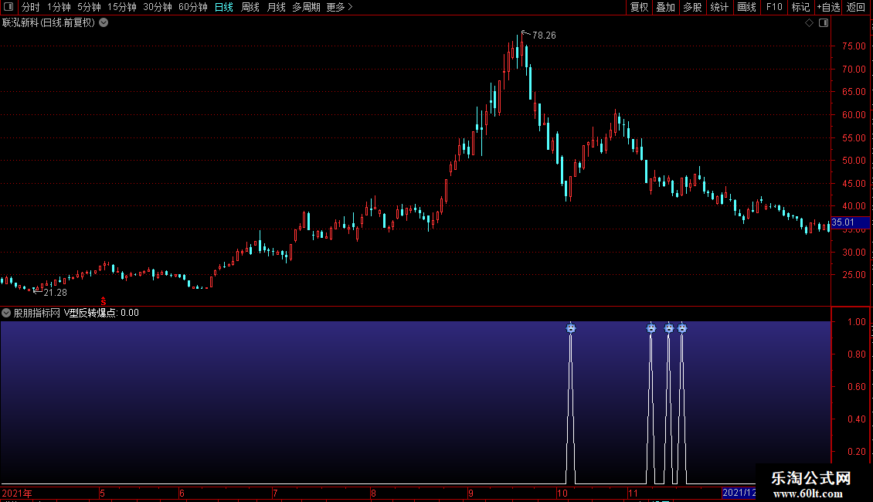The width and height of the screenshot is (873, 502).
Task: Click the first V型反转 signal icon
Action: [x=571, y=327]
